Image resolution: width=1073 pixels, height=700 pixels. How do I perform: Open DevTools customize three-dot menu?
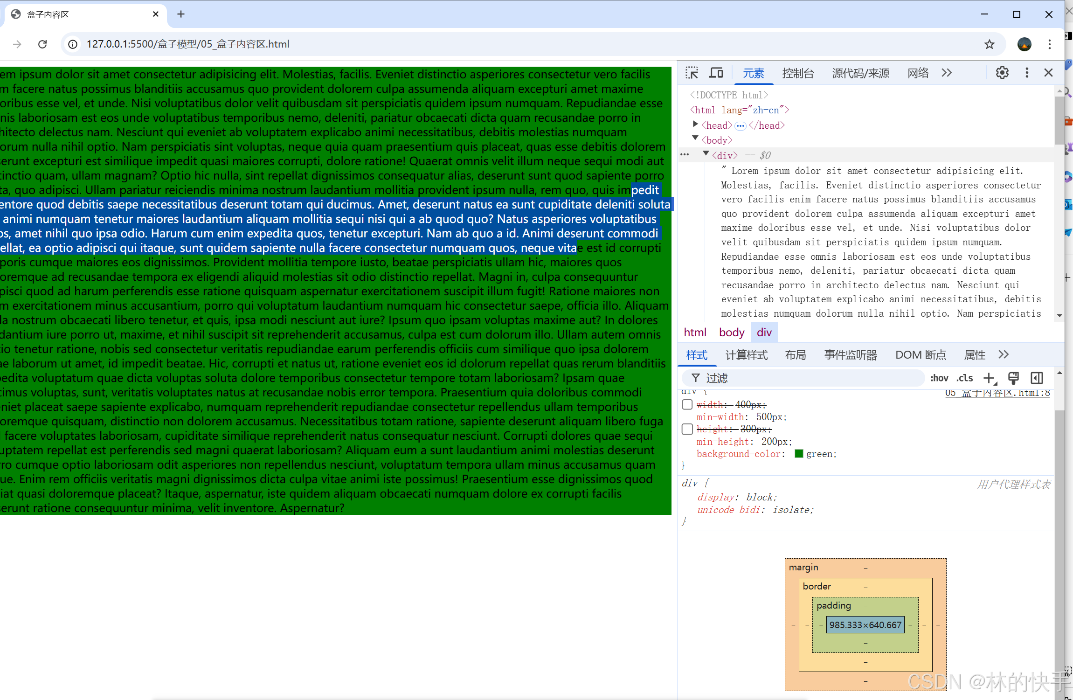pos(1027,73)
